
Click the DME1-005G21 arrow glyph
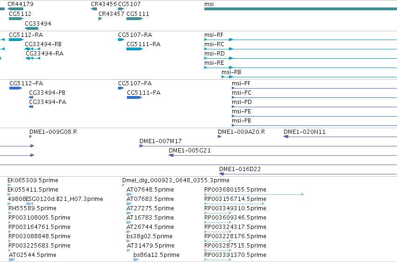171,155
